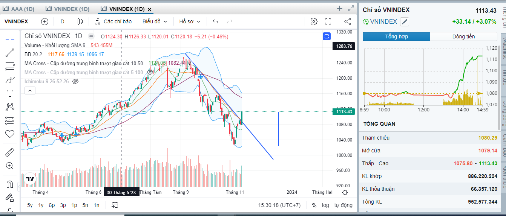Image resolution: width=506 pixels, height=216 pixels.
Task: Open Các chỉ báo indicators dialog
Action: click(113, 21)
